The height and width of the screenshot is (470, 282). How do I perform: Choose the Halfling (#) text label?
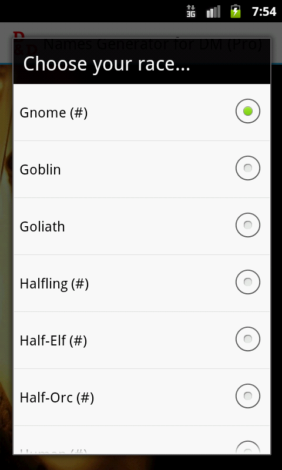(x=54, y=284)
